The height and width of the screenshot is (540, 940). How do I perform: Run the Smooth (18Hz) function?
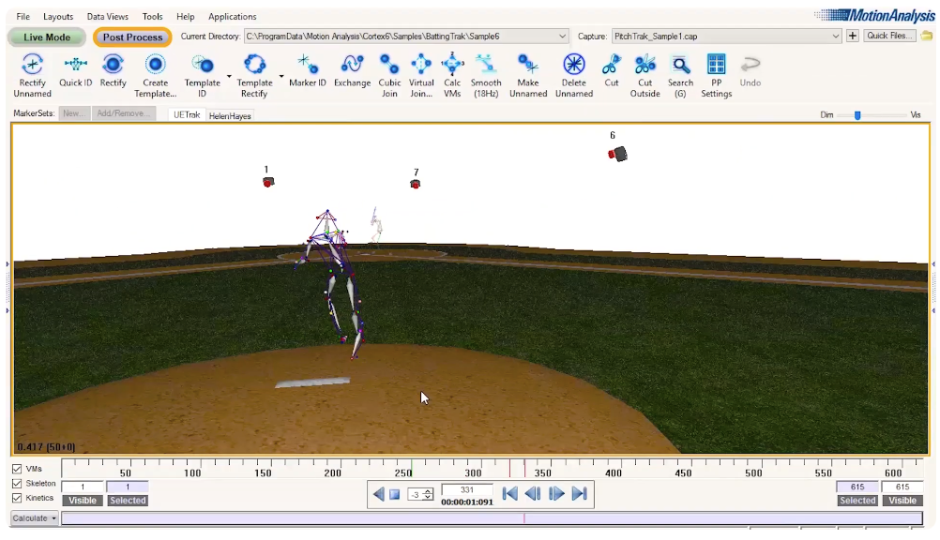coord(486,70)
